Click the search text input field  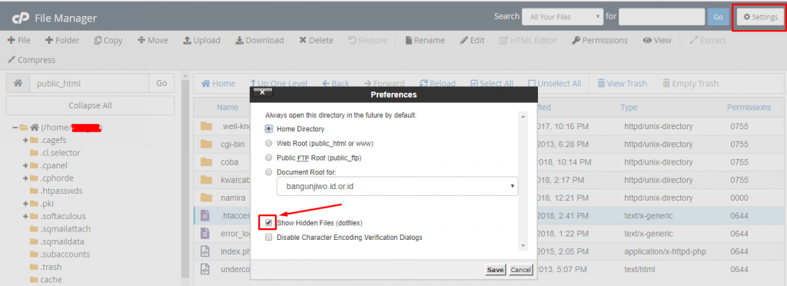(662, 17)
